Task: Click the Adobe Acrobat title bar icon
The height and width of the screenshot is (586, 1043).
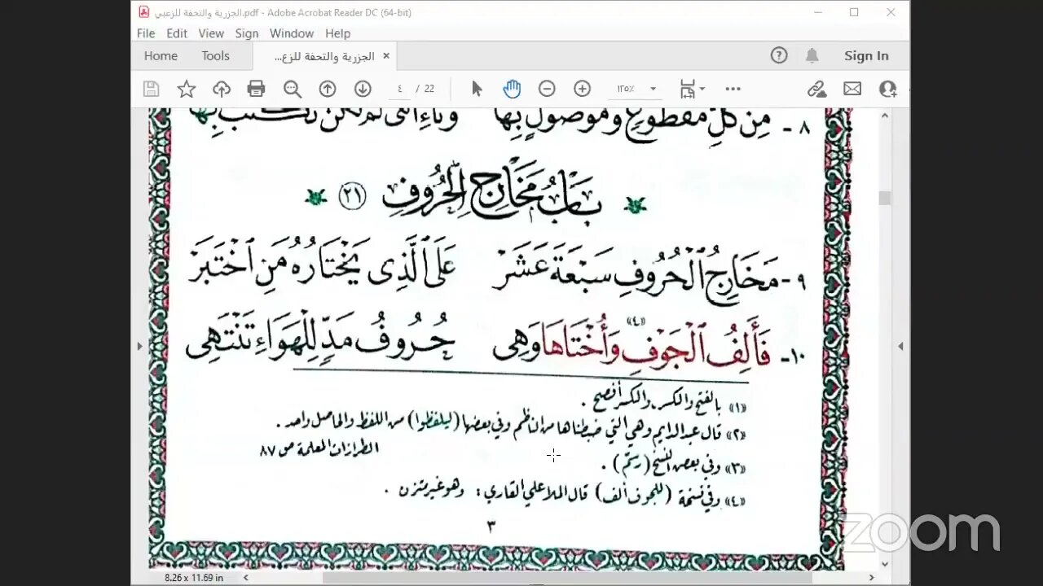Action: tap(143, 12)
